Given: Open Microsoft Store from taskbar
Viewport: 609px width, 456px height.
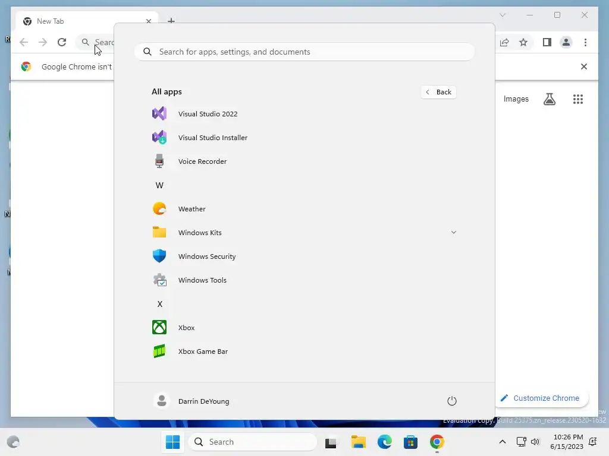Looking at the screenshot, I should tap(410, 442).
